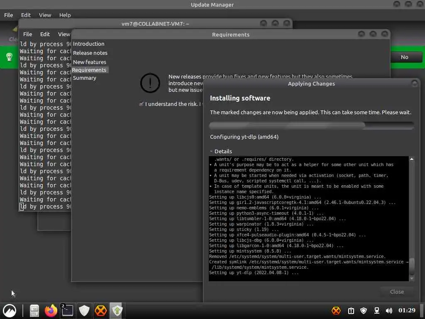Click the details log scrollbar up arrow
This screenshot has width=425, height=319.
click(411, 159)
